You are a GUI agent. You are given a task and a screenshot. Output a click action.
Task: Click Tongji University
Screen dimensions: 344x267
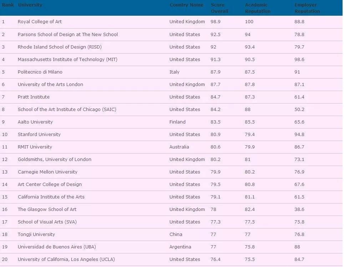pyautogui.click(x=36, y=235)
